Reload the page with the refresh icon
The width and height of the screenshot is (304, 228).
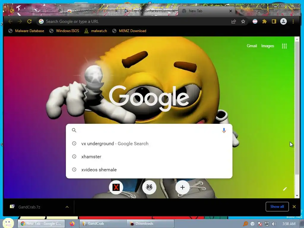[x=29, y=21]
